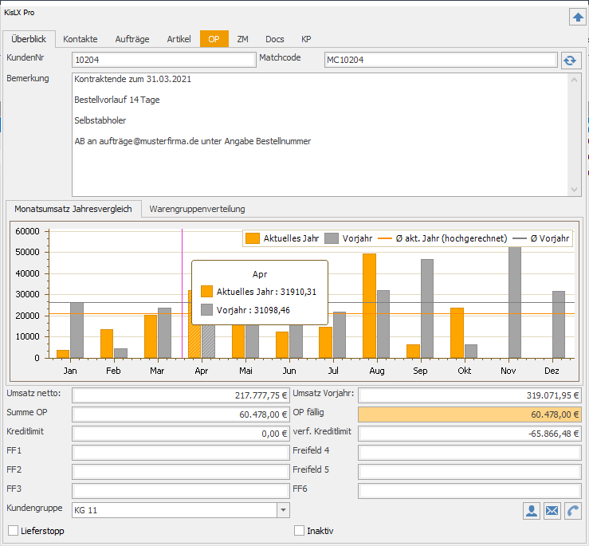Enable the Lieferstopp checkbox
The height and width of the screenshot is (546, 589).
[x=13, y=531]
